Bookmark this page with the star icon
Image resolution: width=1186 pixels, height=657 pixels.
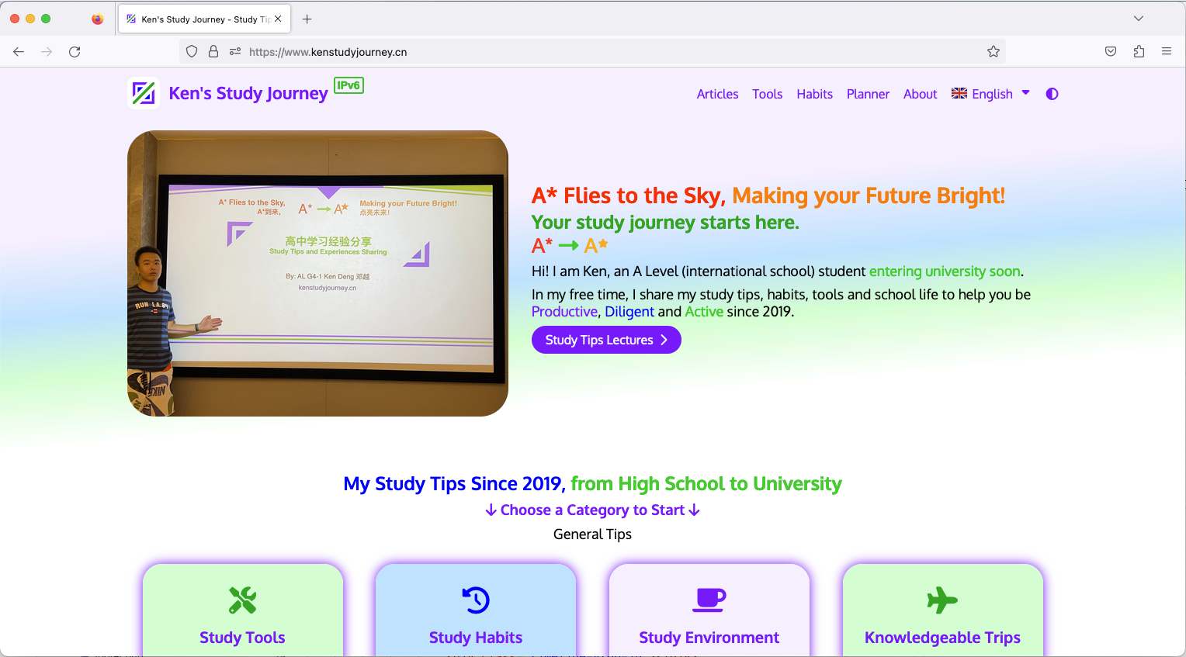(x=993, y=52)
